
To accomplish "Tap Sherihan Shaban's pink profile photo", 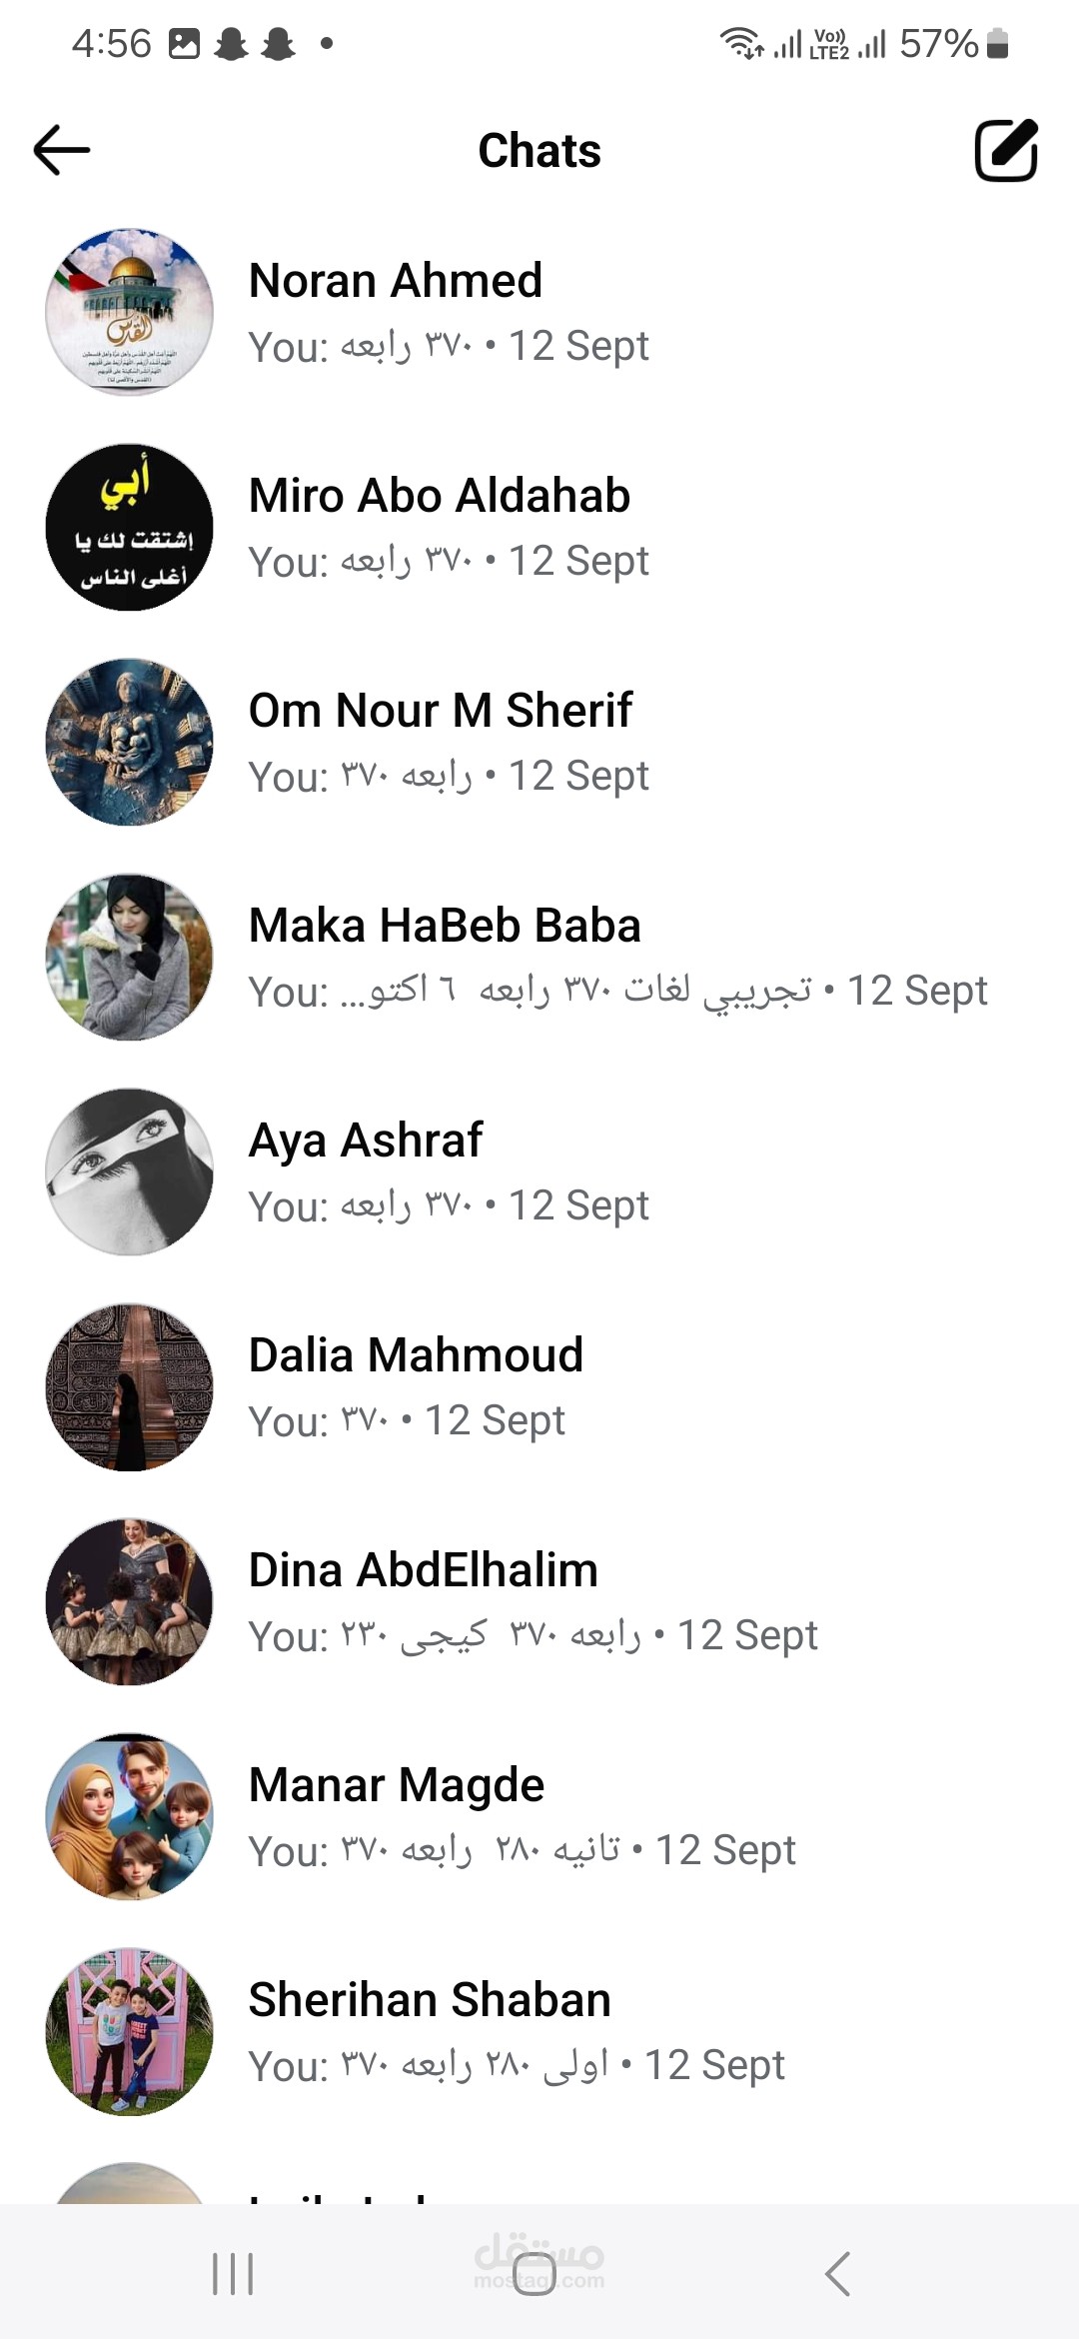I will pos(130,2031).
